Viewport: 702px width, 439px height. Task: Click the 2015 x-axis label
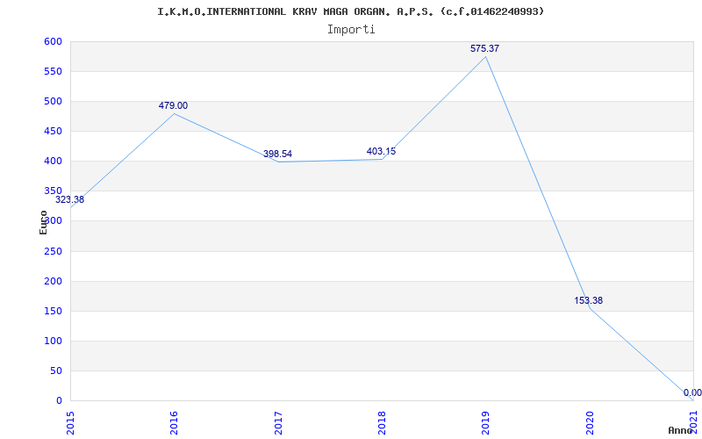(x=70, y=423)
